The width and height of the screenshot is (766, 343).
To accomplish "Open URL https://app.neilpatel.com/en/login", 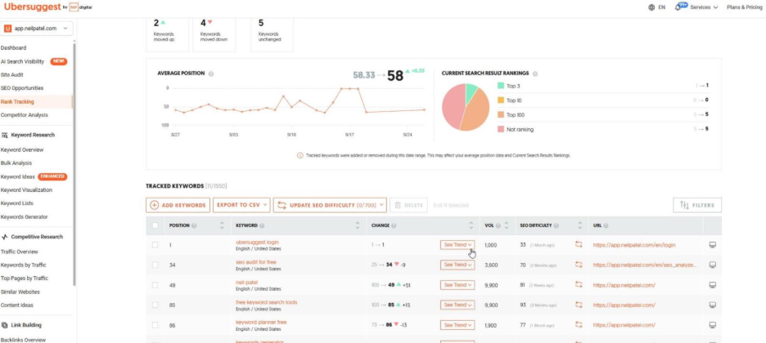I will tap(634, 245).
